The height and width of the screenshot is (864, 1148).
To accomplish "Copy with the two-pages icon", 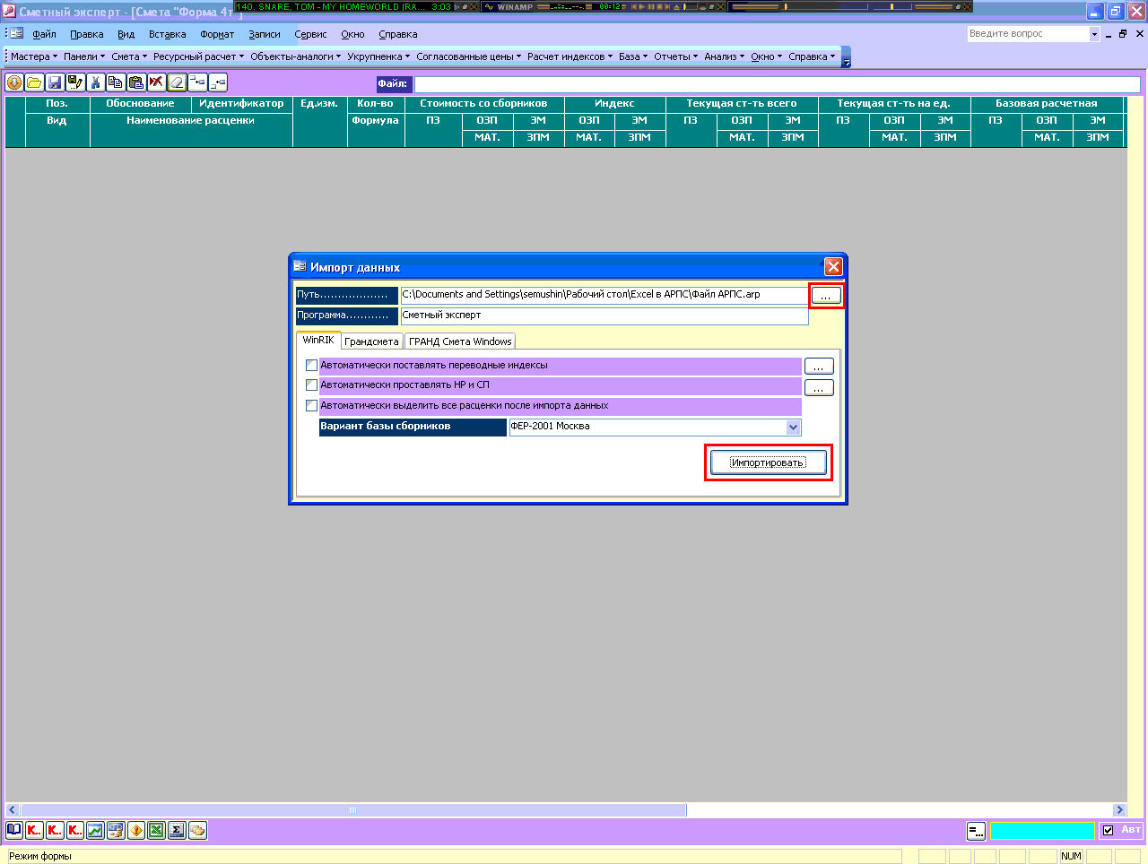I will pyautogui.click(x=116, y=82).
